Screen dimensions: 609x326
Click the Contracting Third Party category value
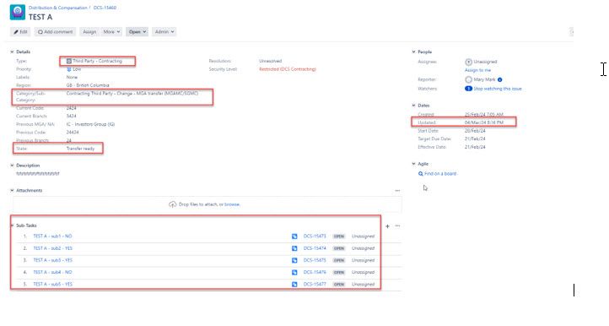pos(132,94)
